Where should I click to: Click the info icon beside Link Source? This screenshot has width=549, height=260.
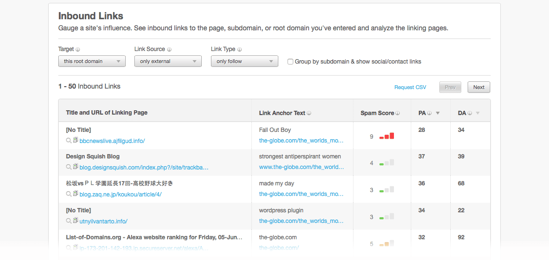point(169,50)
